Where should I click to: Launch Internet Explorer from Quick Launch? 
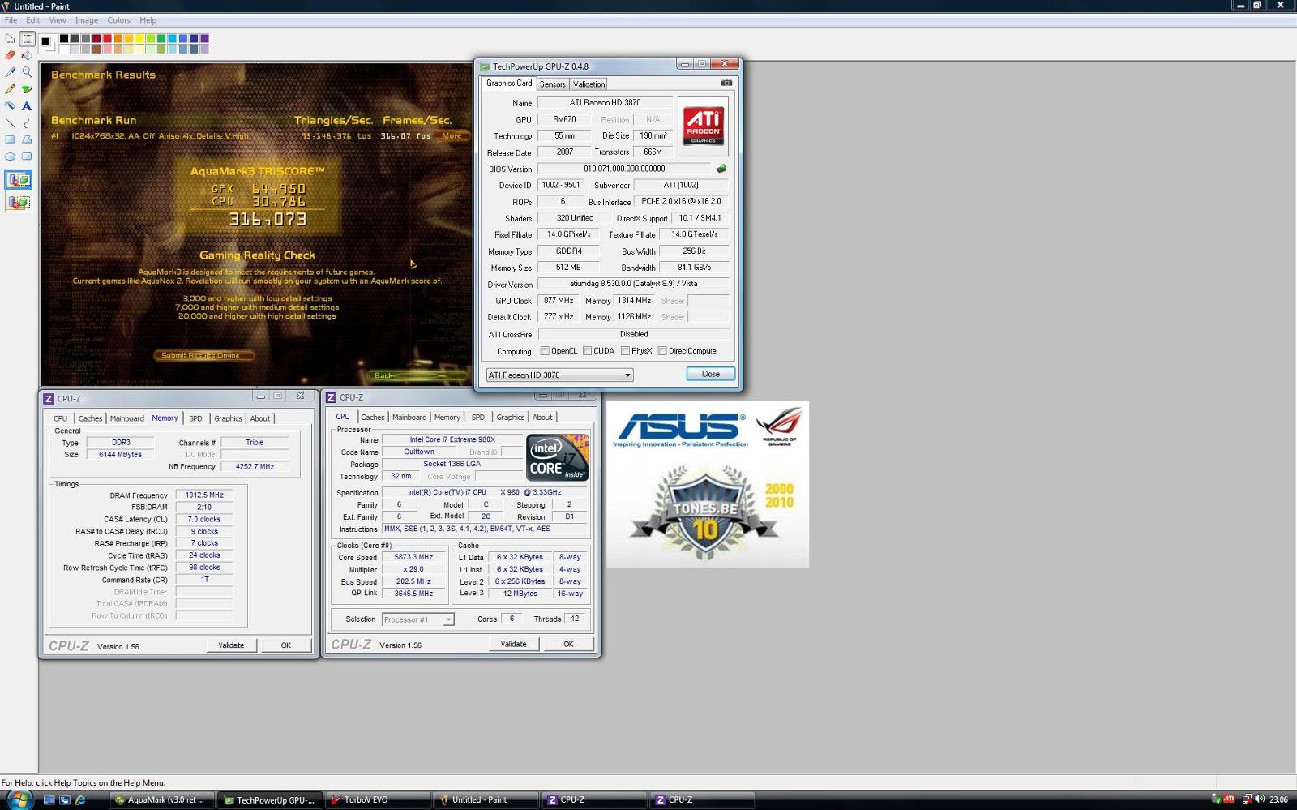(x=80, y=799)
